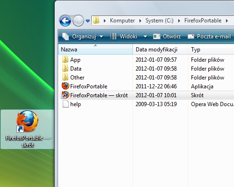Click Skrót type cell
Image resolution: width=234 pixels, height=187 pixels.
click(x=197, y=95)
